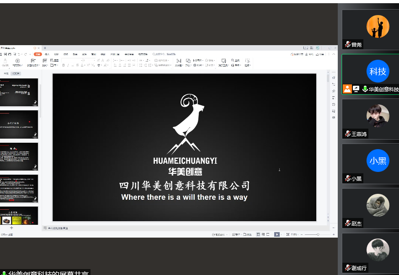Click the muted microphone icon for 曾尧
Screen dimensions: 399x275
(x=347, y=44)
